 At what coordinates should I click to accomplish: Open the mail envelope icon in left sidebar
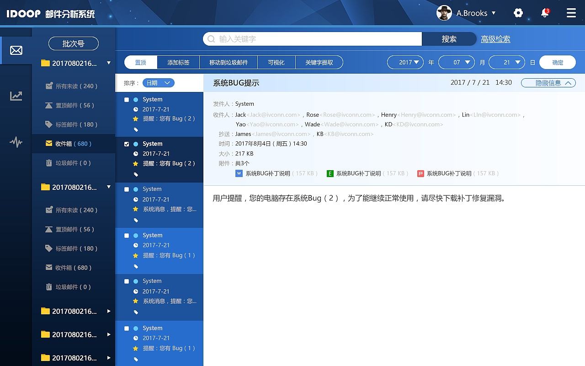click(x=16, y=50)
